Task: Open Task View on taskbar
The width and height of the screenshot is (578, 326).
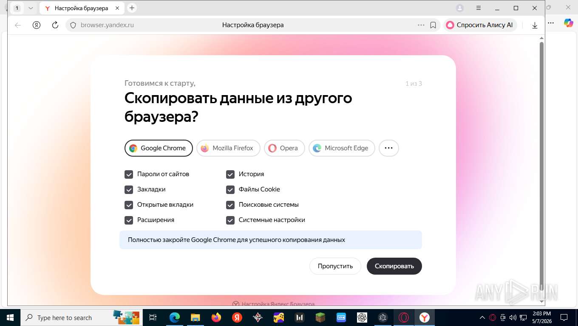Action: (x=153, y=318)
